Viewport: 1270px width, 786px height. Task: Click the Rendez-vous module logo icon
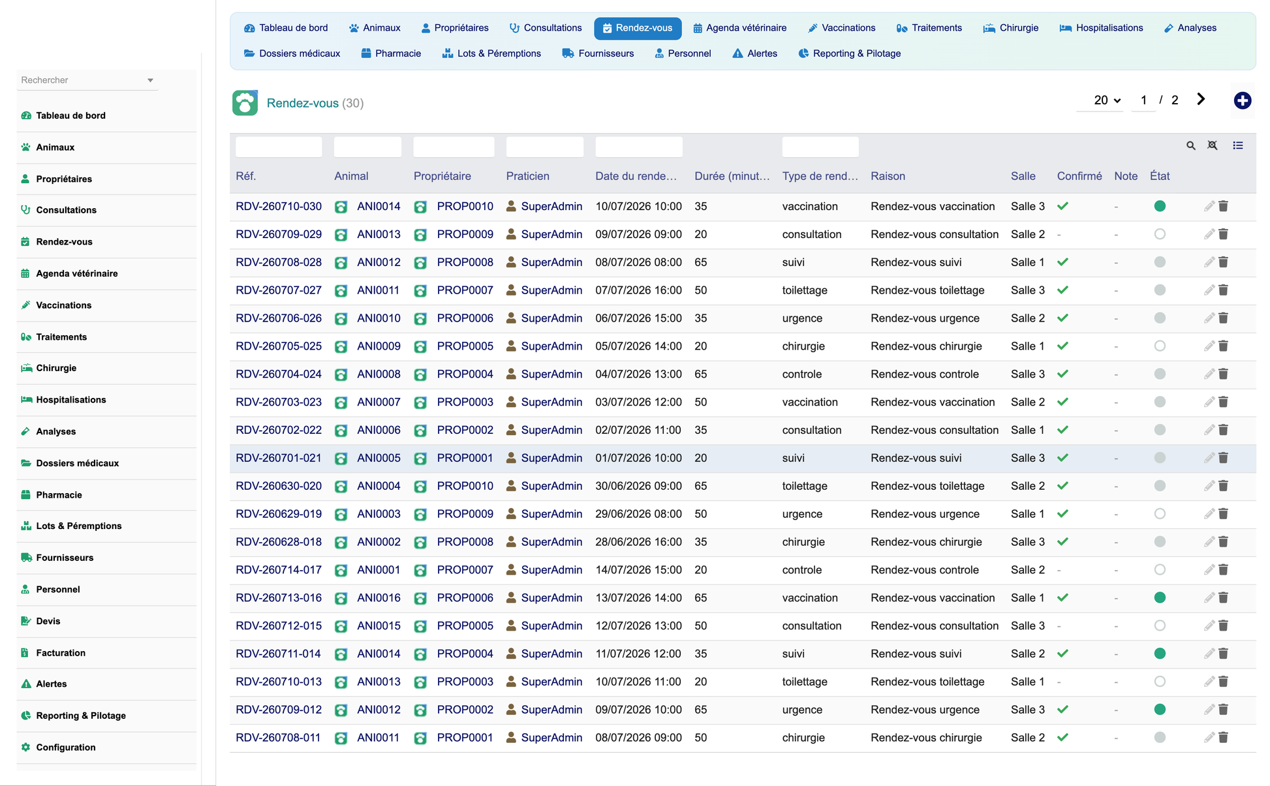click(x=245, y=103)
